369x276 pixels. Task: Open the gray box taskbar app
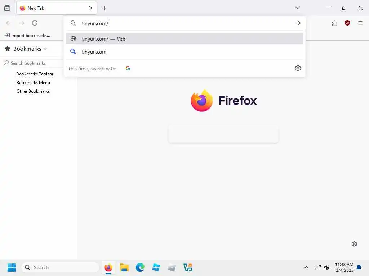pos(172,267)
